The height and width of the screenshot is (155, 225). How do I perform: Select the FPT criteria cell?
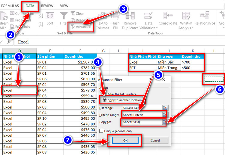[x=142, y=68]
